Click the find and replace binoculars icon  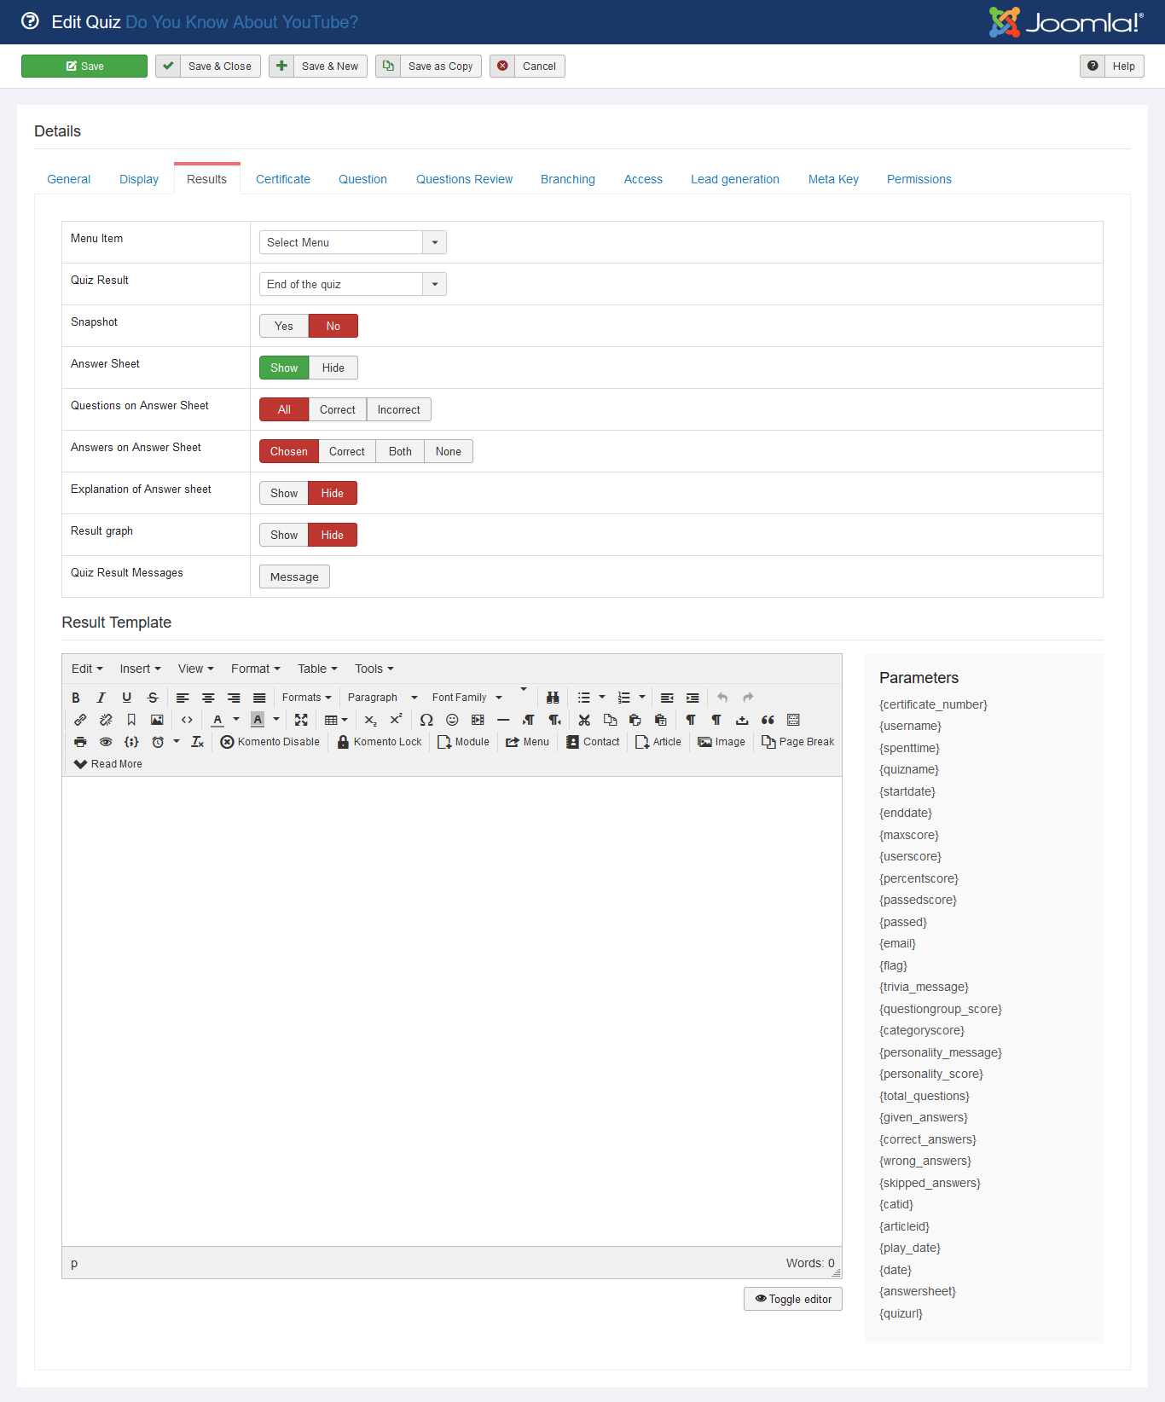tap(553, 698)
